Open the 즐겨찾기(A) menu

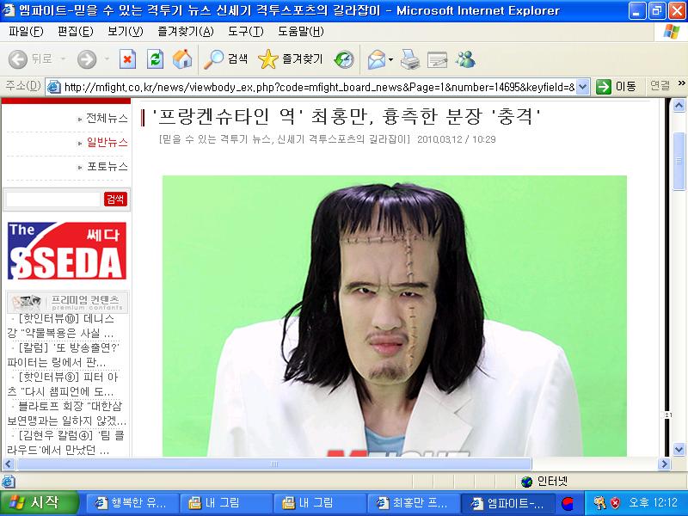coord(186,32)
